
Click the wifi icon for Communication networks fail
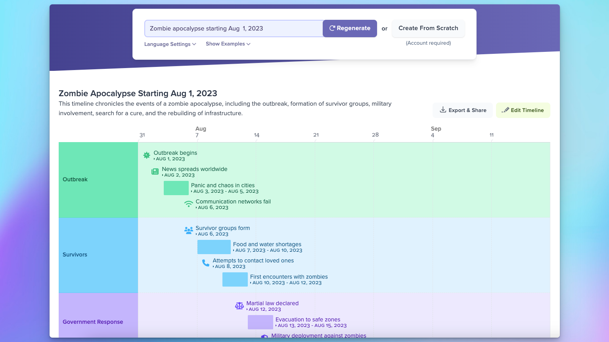tap(189, 204)
